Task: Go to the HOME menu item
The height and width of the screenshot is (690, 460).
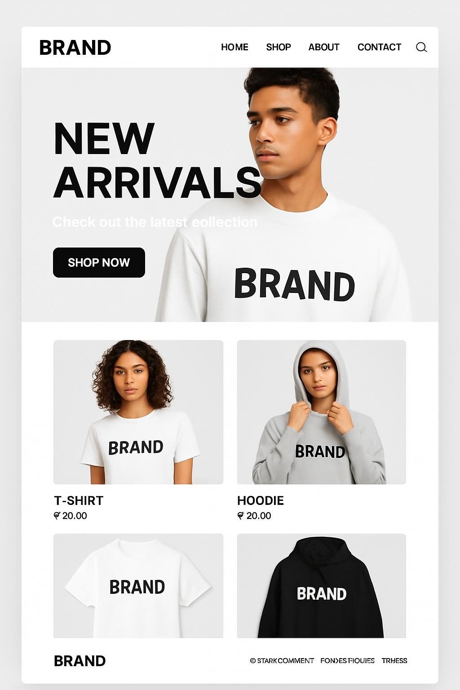Action: (234, 47)
